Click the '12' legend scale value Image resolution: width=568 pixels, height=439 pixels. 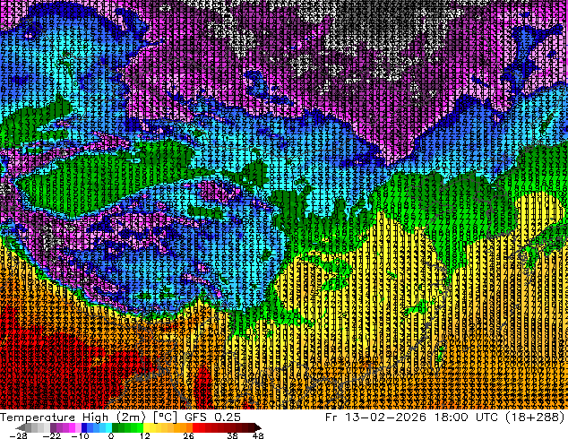(x=145, y=435)
